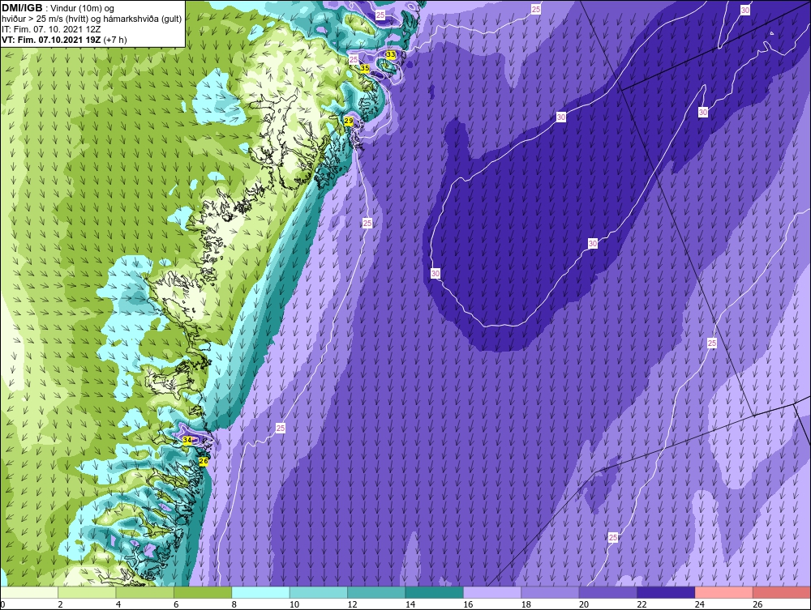Viewport: 811px width, 610px height.
Task: Click the '(+7 h)' forecast offset text
Action: pos(115,40)
